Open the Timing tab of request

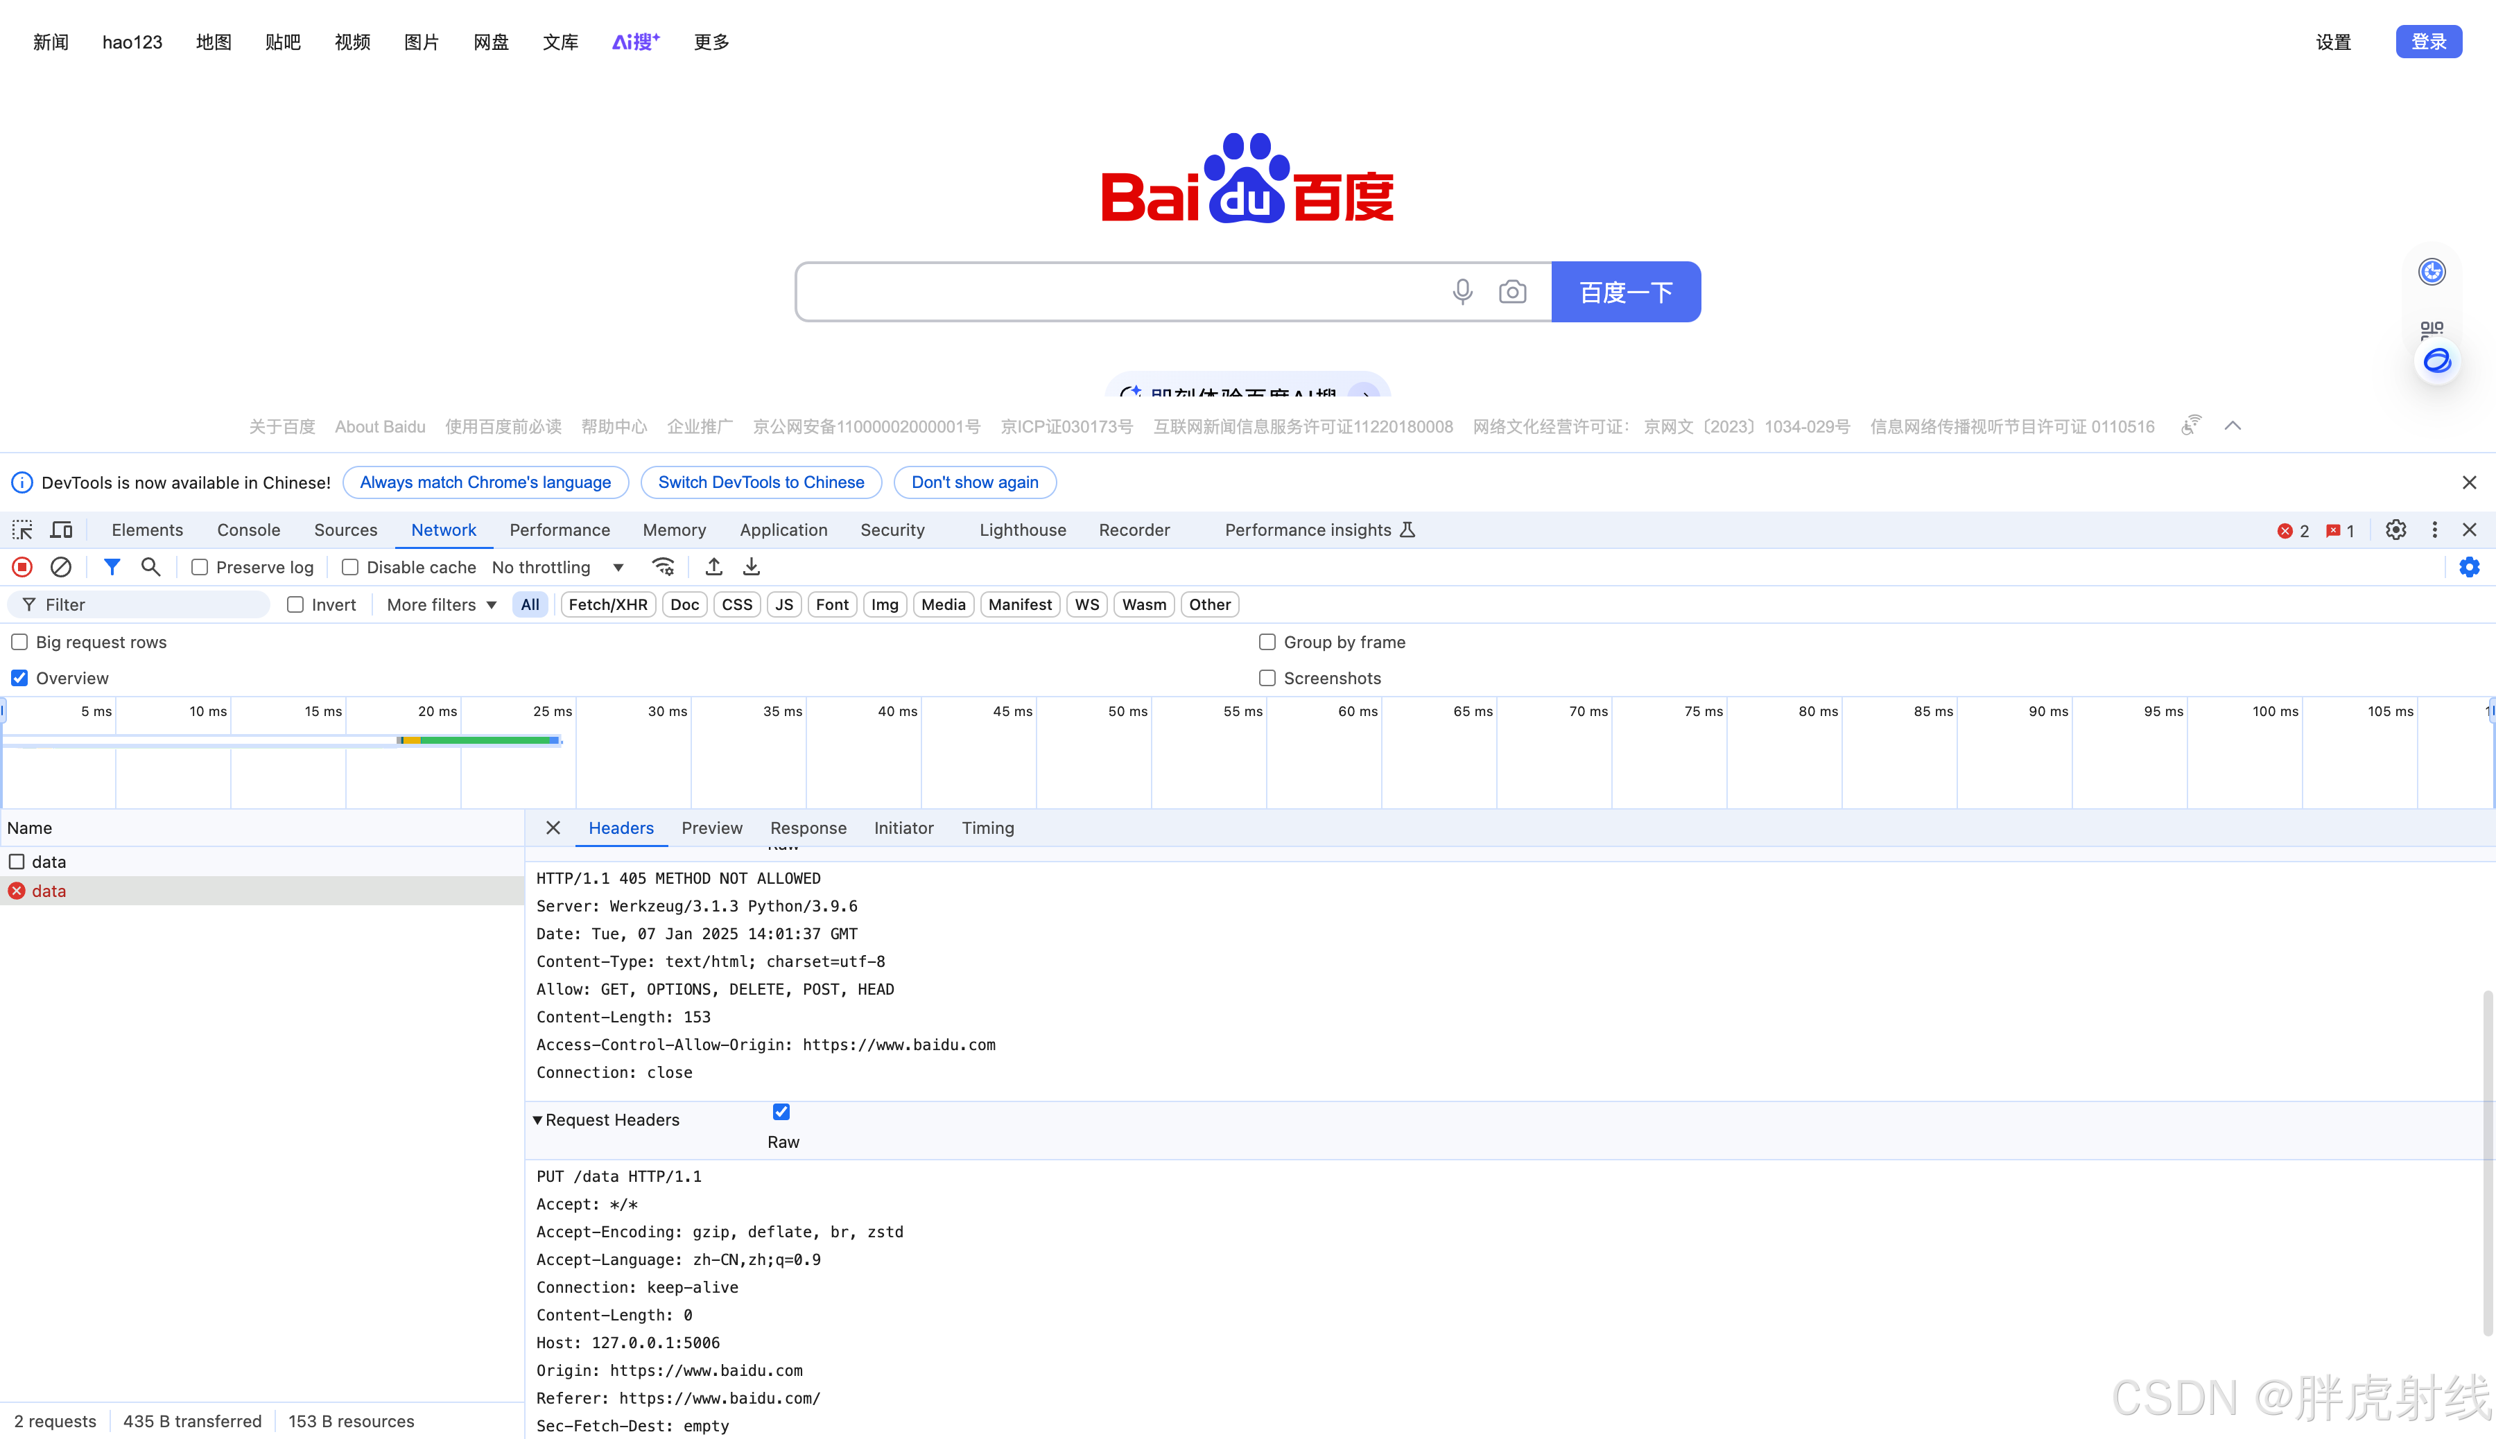coord(987,828)
